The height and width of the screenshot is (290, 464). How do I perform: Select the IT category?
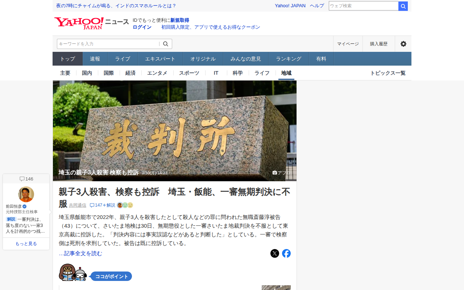(216, 73)
